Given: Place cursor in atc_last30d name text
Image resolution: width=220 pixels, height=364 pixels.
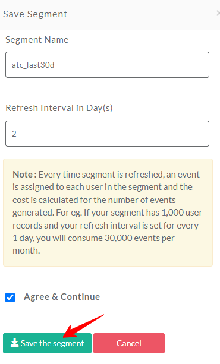Looking at the screenshot, I should pos(33,65).
